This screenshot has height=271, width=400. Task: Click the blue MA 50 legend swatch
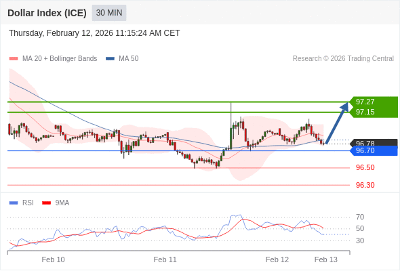[111, 59]
